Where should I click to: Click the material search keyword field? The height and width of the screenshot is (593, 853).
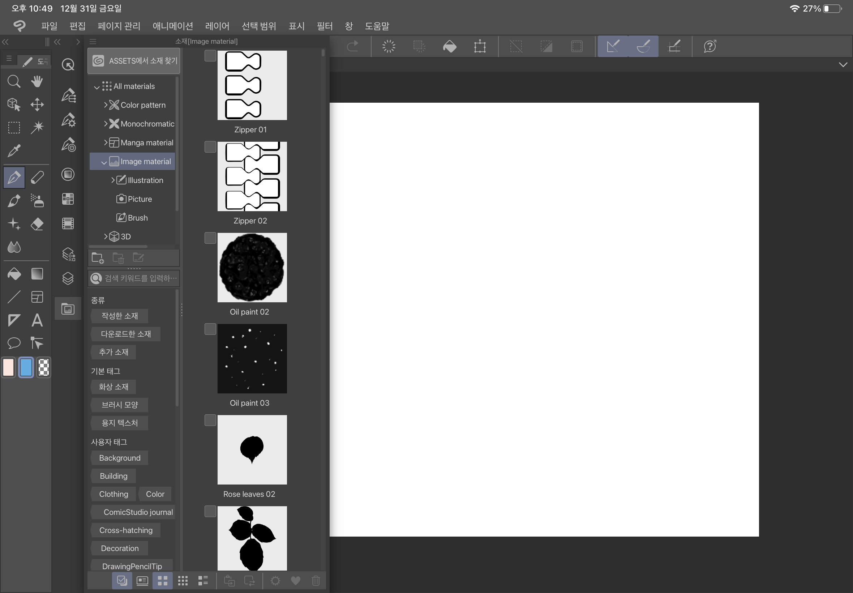pos(139,278)
